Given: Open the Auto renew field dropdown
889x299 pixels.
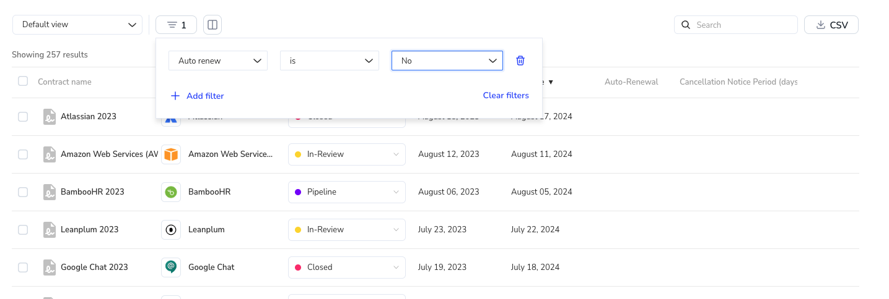Looking at the screenshot, I should tap(218, 61).
